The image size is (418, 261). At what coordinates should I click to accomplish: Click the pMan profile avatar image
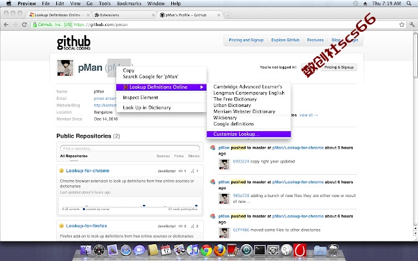click(65, 68)
